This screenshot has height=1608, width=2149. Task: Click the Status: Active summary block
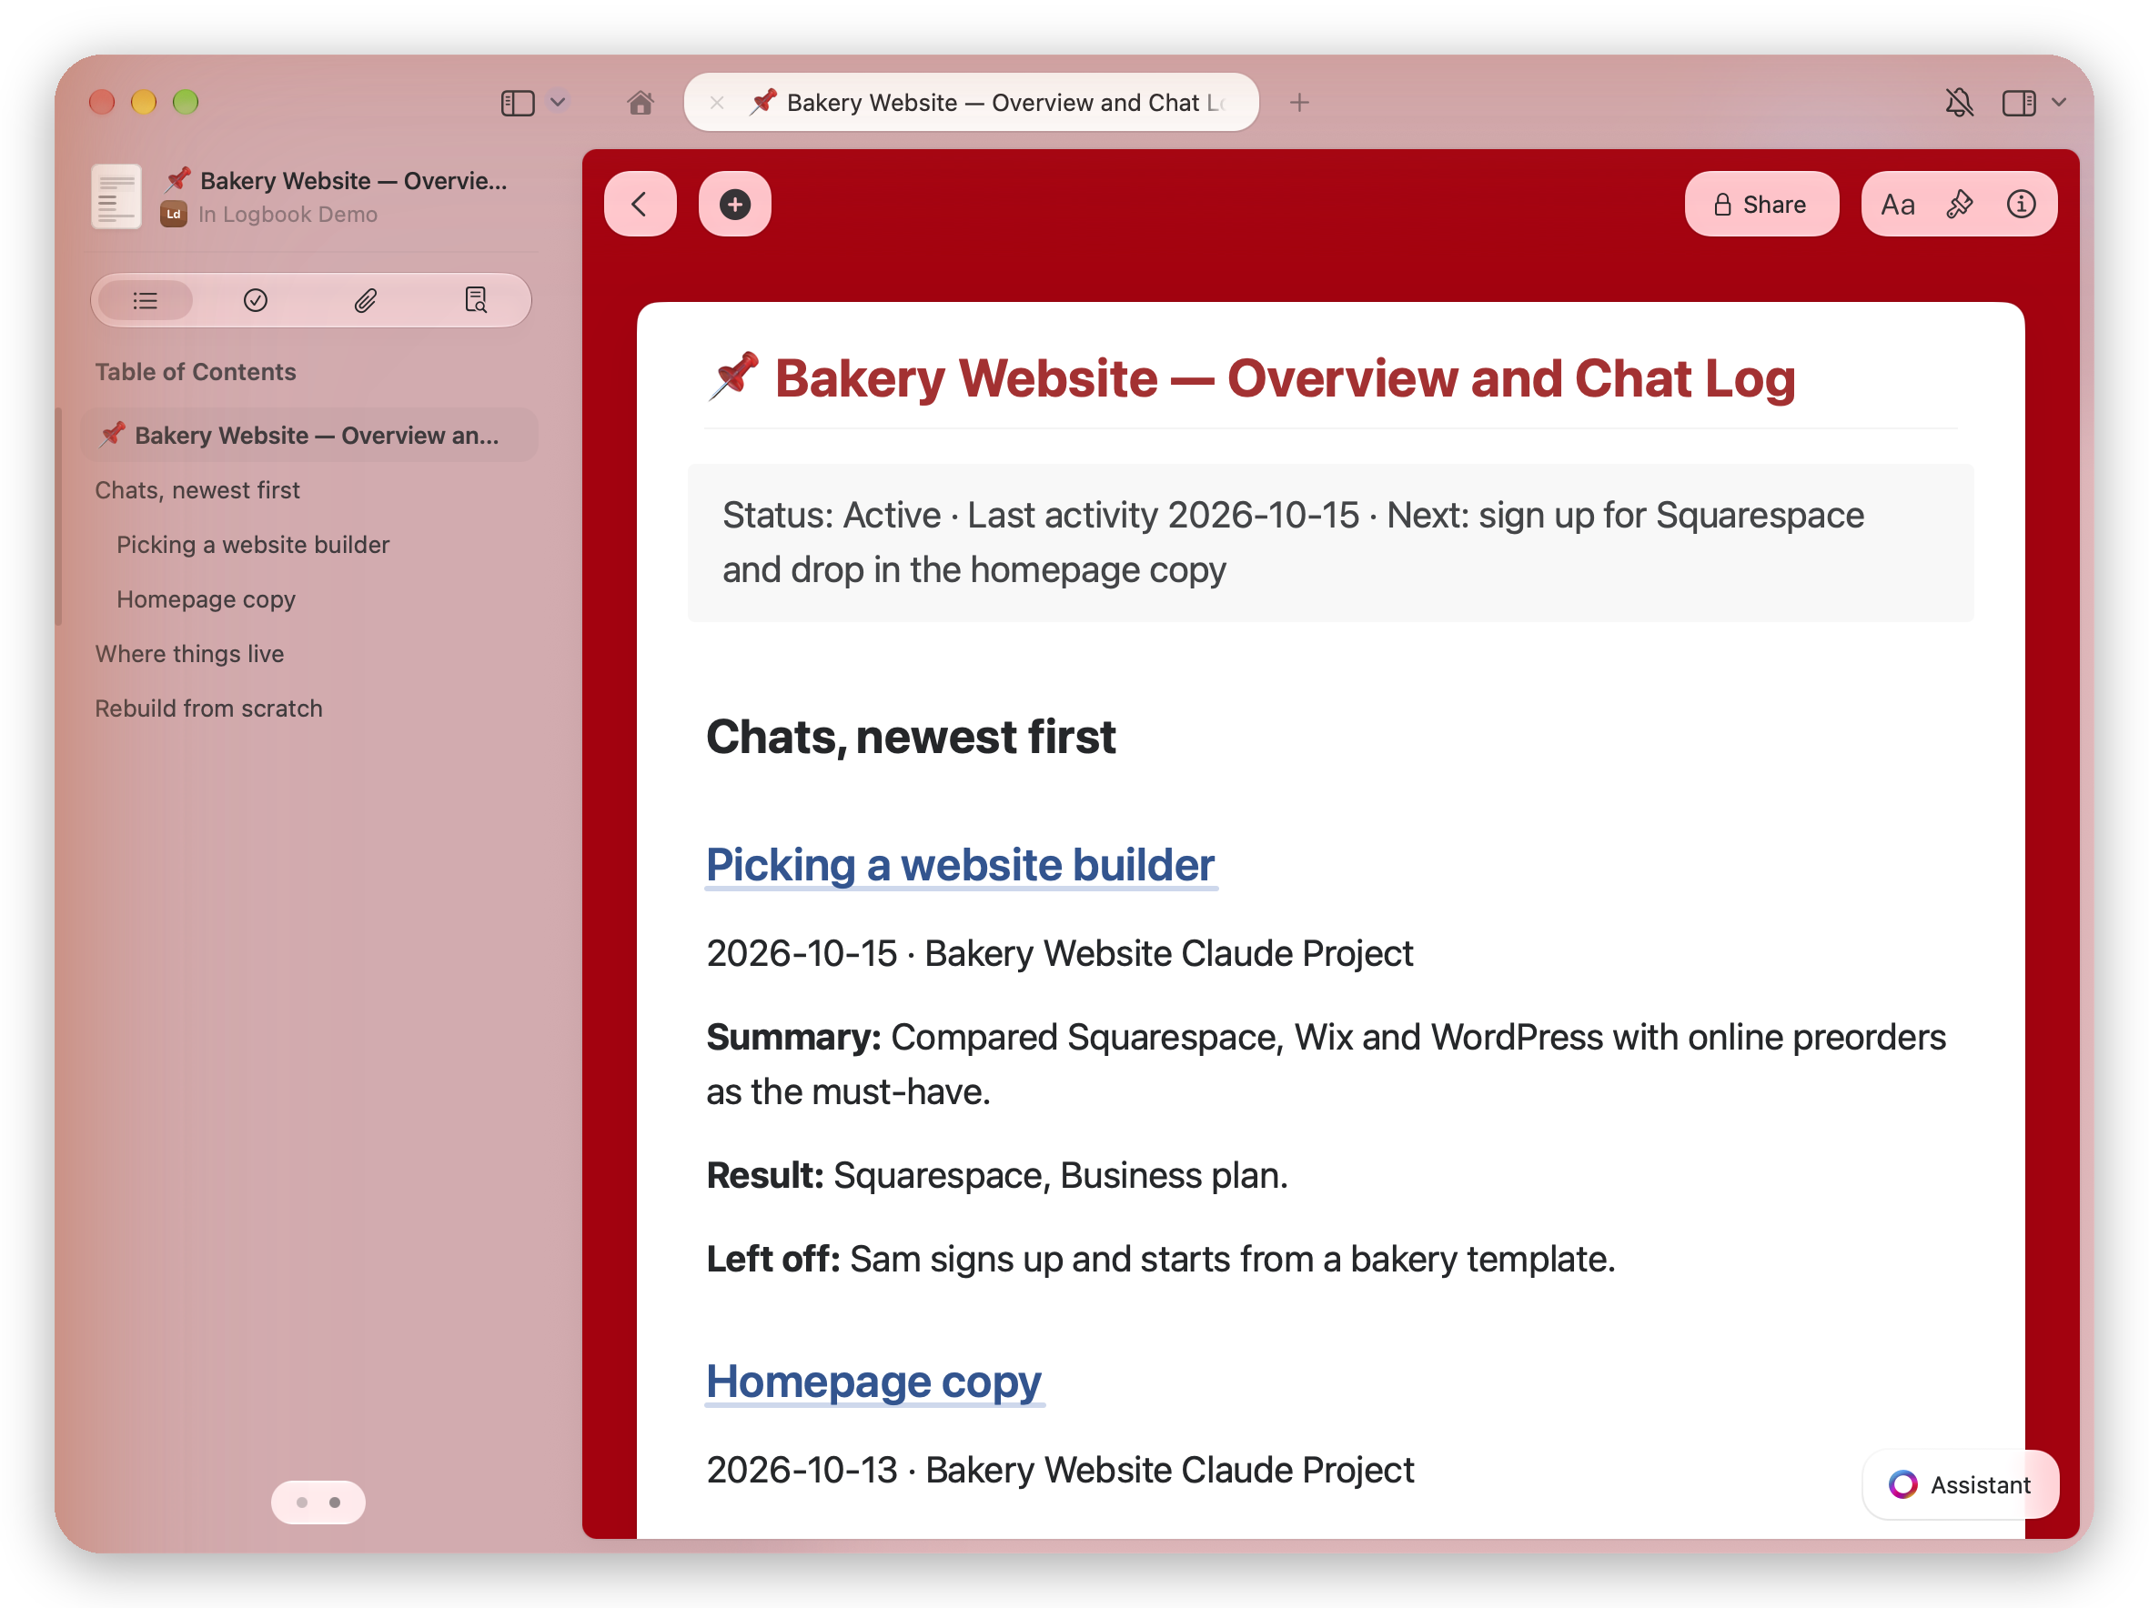click(1330, 542)
